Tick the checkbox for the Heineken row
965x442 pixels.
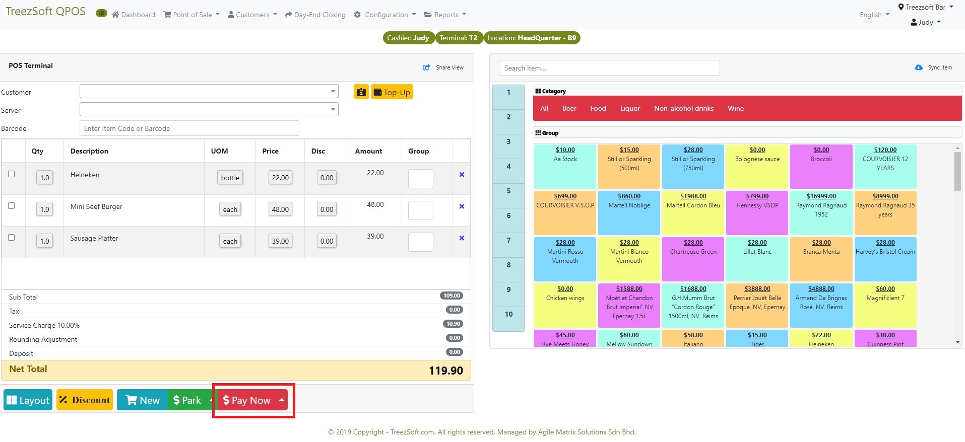12,174
